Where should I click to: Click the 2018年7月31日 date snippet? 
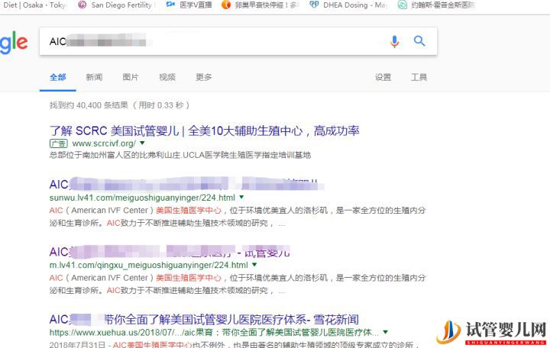pyautogui.click(x=77, y=344)
